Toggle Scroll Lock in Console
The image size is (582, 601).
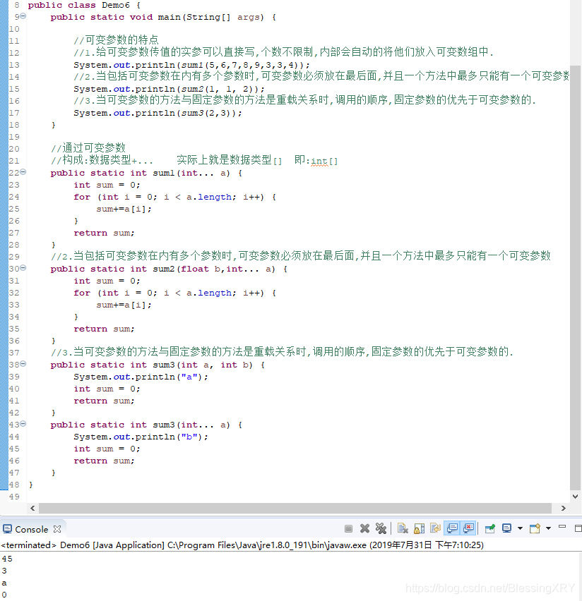click(420, 529)
